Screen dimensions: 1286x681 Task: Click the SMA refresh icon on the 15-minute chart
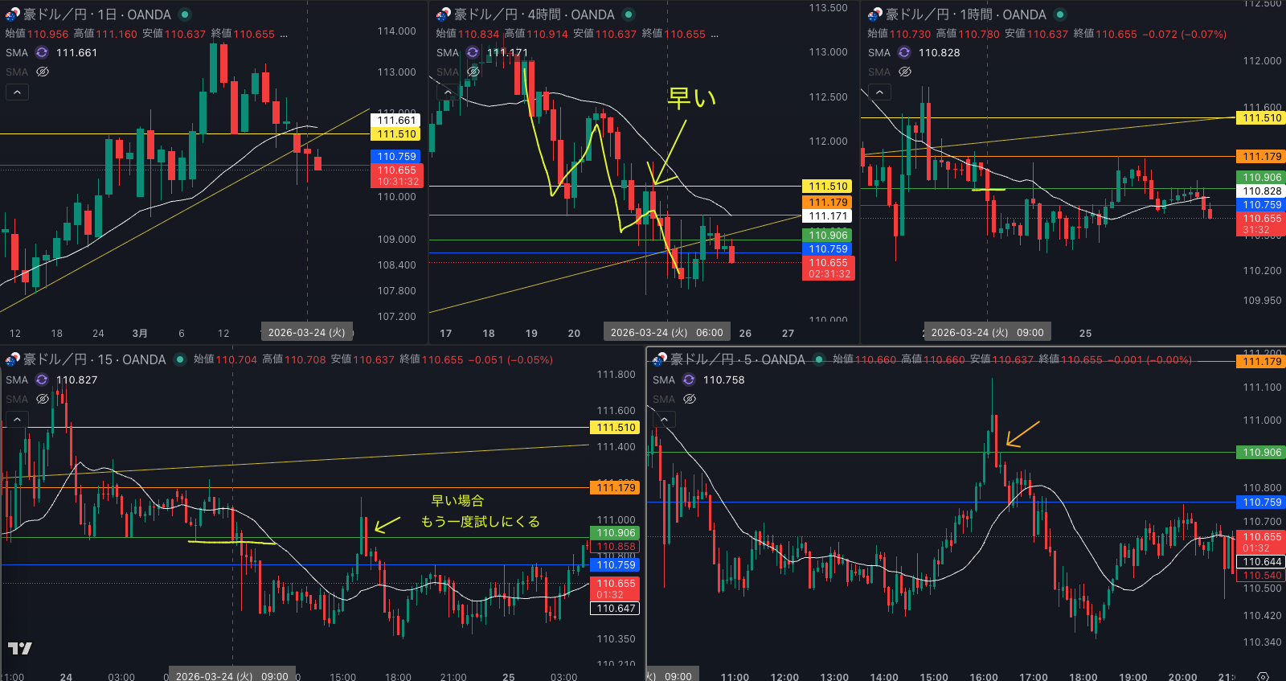pyautogui.click(x=42, y=379)
